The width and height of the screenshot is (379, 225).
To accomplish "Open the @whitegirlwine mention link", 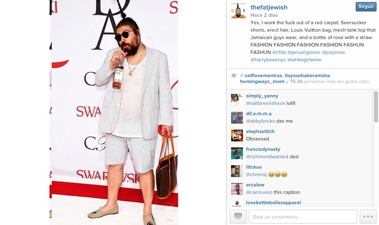I will coord(304,60).
